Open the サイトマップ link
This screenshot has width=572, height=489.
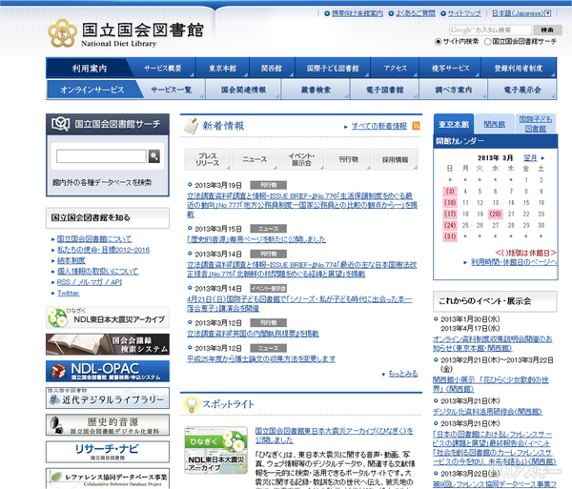464,13
